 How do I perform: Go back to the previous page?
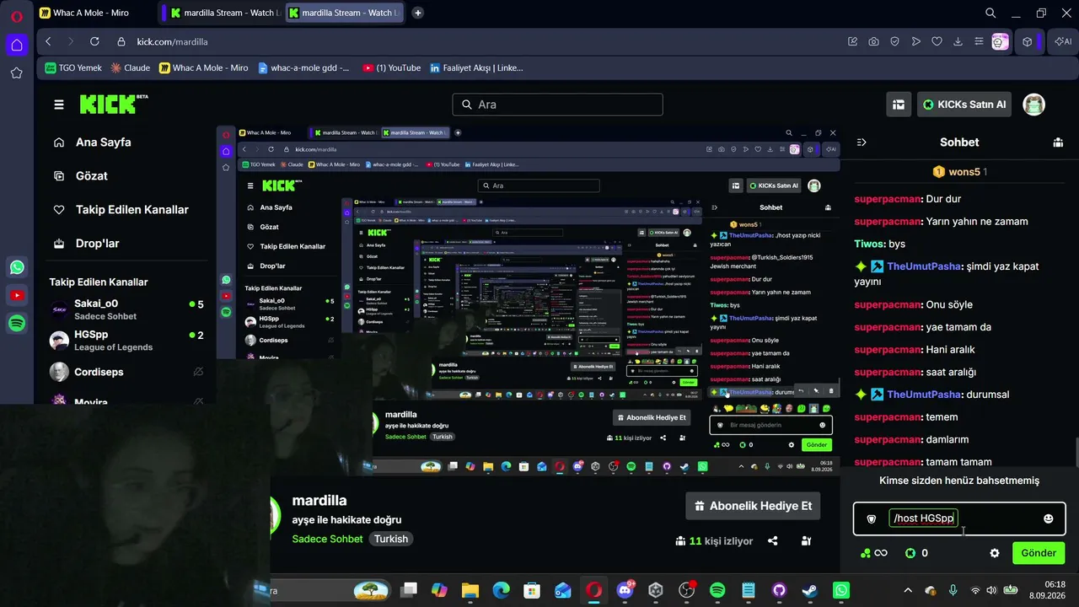coord(48,41)
